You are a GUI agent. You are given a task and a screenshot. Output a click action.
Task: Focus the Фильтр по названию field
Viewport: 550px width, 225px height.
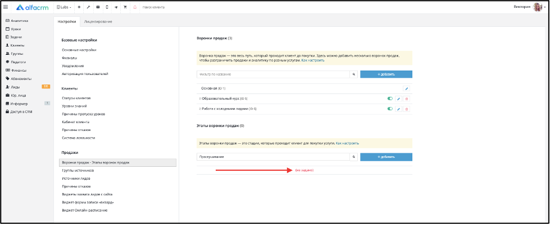point(273,74)
